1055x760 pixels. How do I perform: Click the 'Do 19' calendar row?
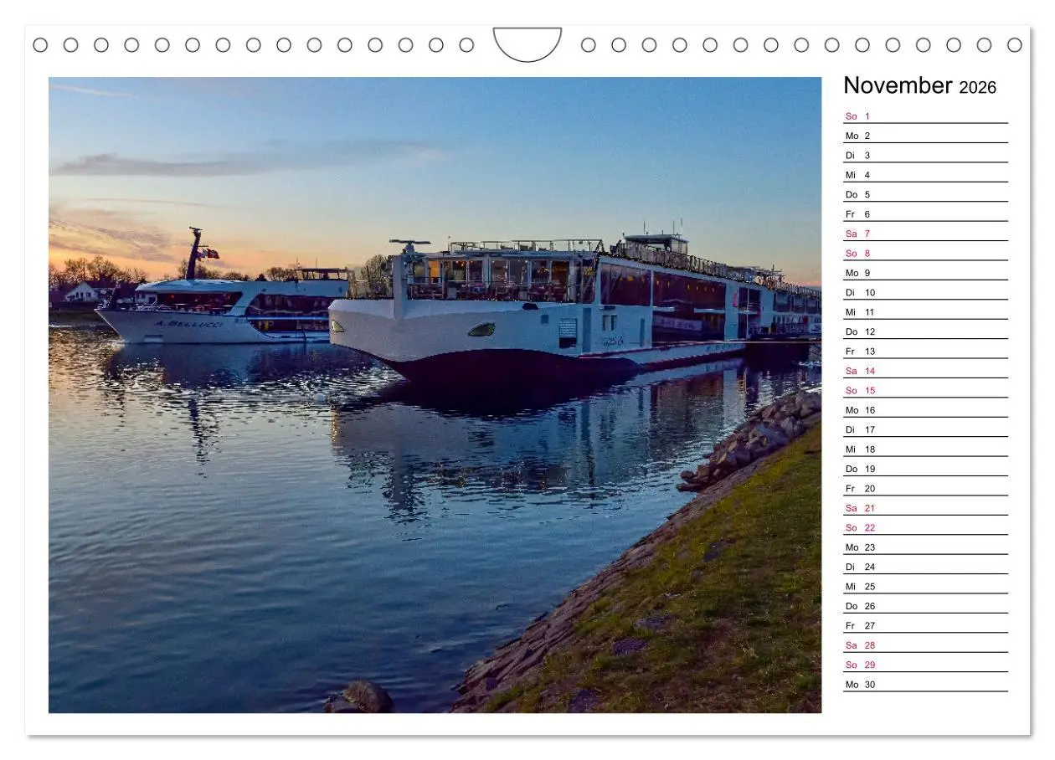pyautogui.click(x=925, y=469)
